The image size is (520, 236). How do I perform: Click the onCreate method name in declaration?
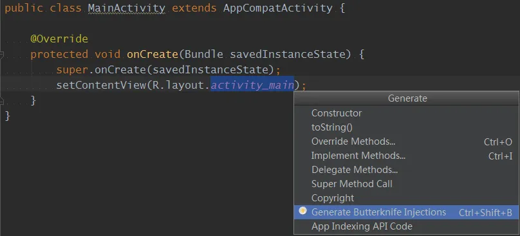point(153,54)
